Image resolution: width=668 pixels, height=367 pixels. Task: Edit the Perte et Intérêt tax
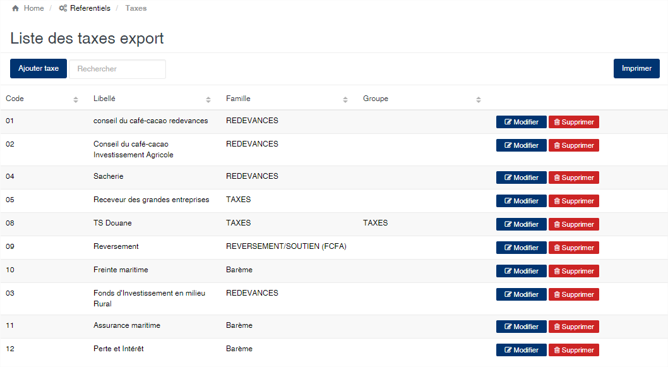click(x=521, y=350)
